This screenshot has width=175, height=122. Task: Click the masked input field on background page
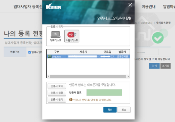pyautogui.click(x=147, y=52)
